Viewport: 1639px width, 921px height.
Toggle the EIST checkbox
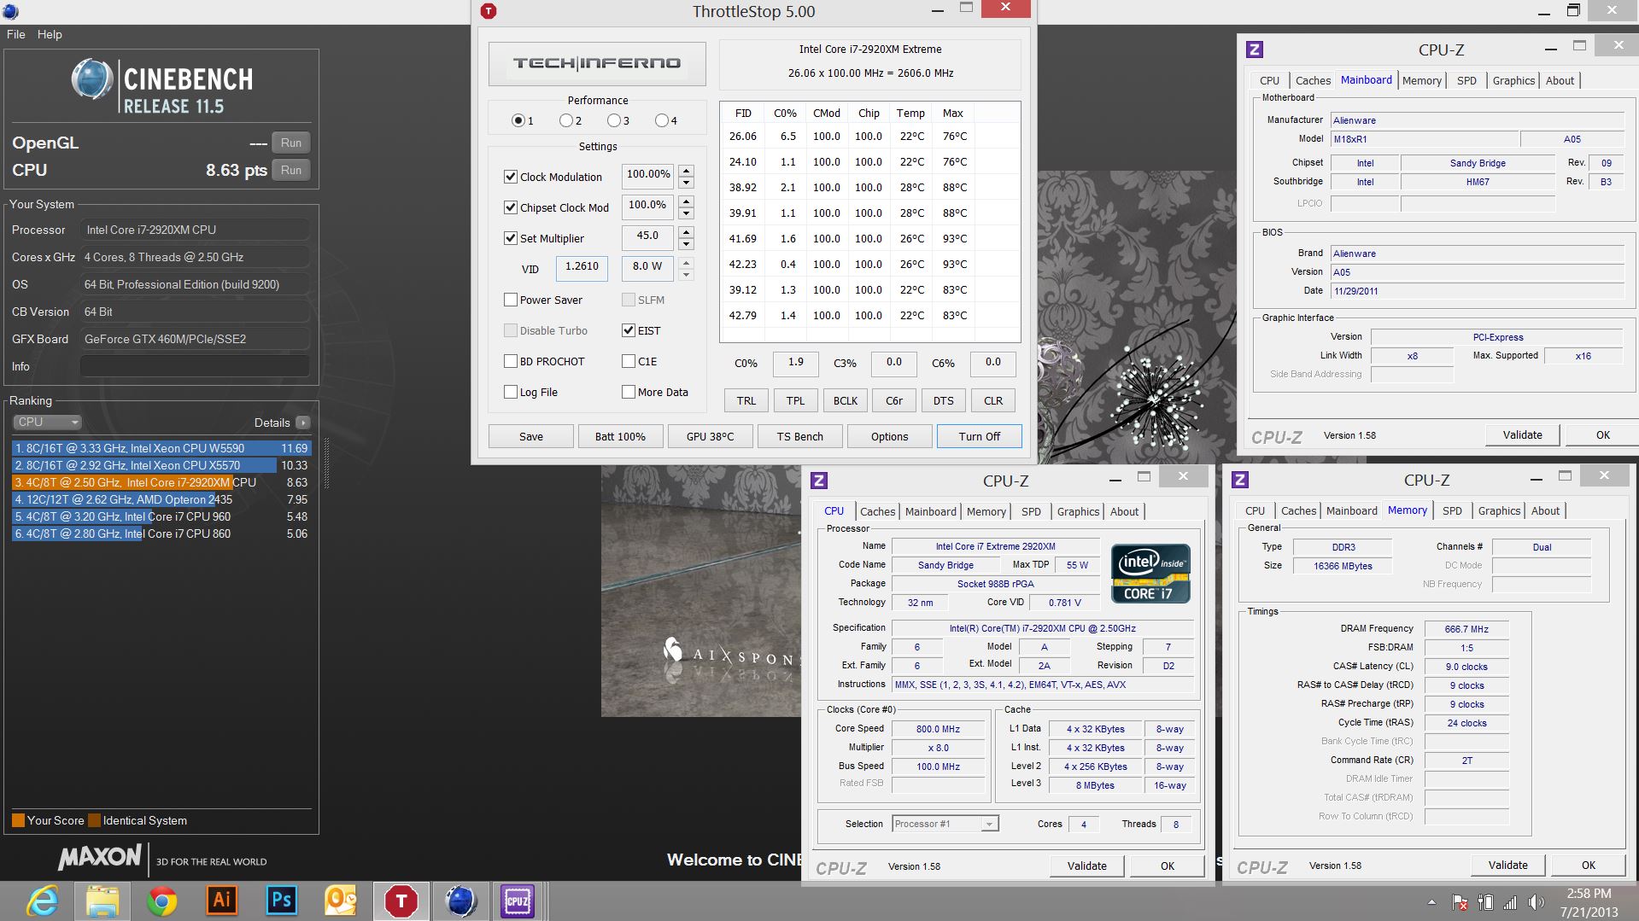pyautogui.click(x=629, y=330)
